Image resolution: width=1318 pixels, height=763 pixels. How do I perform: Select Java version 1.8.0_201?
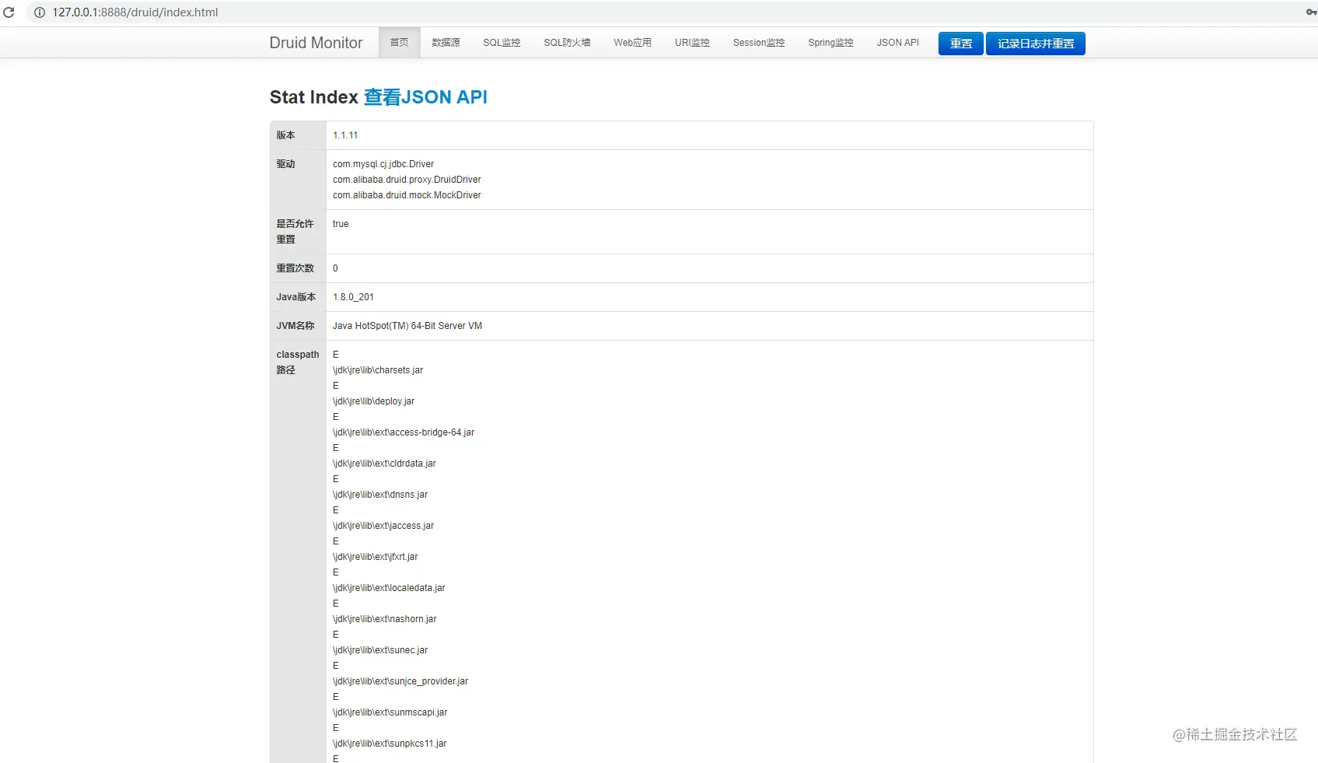(x=353, y=297)
